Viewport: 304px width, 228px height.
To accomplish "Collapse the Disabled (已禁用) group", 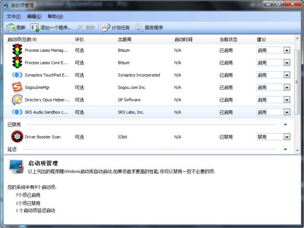I will click(x=285, y=125).
